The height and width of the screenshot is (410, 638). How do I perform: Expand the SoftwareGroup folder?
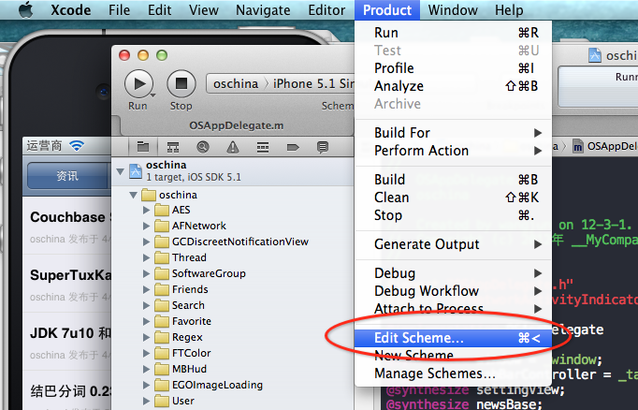click(146, 273)
